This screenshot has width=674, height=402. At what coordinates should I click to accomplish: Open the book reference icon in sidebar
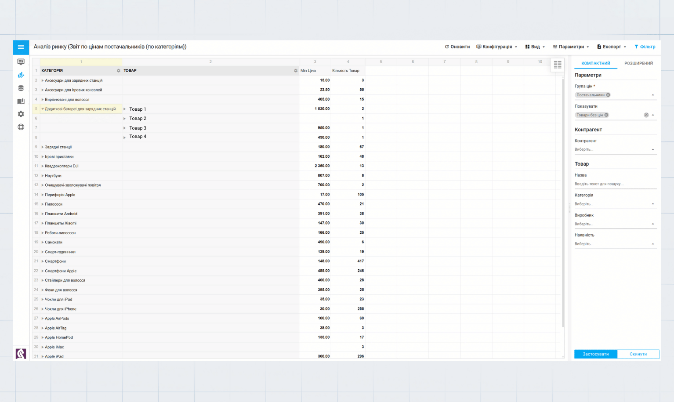coord(21,101)
